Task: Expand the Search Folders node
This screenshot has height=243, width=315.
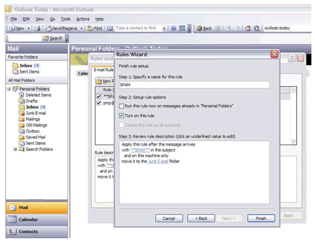Action: coord(15,149)
